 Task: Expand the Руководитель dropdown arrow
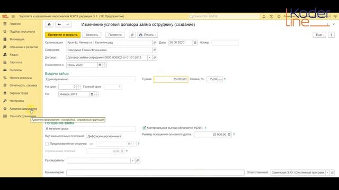[132, 160]
